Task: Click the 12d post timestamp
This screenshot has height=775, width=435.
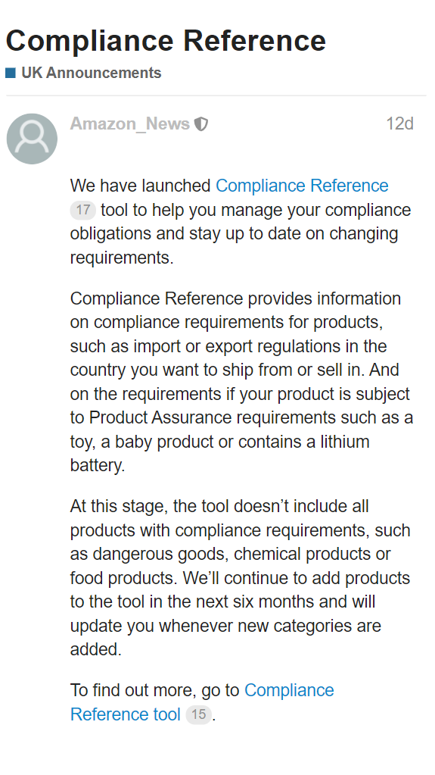Action: (399, 123)
